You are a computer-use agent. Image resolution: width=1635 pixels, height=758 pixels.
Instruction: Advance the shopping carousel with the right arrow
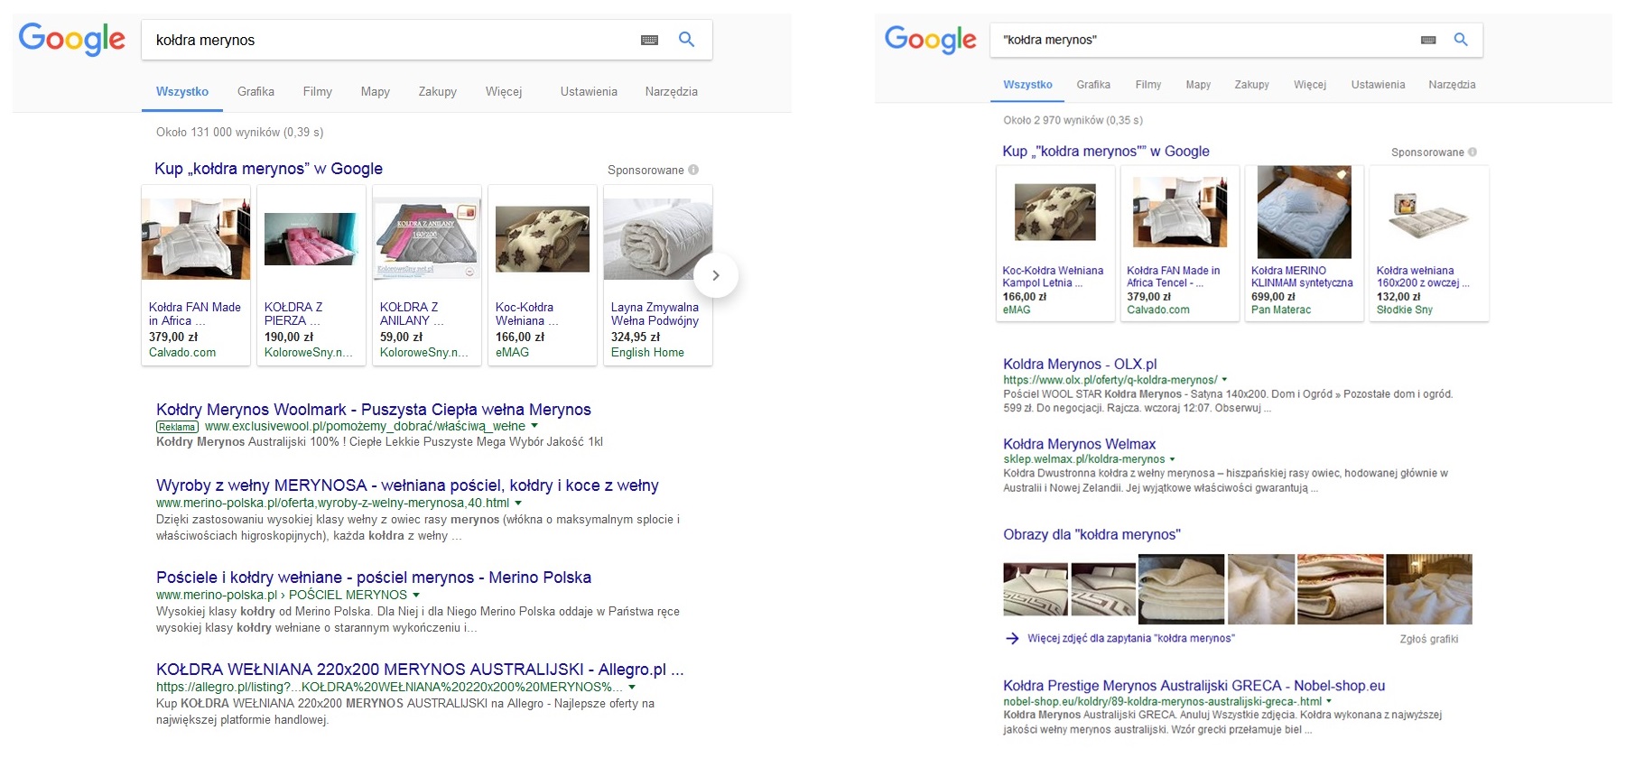click(x=715, y=275)
